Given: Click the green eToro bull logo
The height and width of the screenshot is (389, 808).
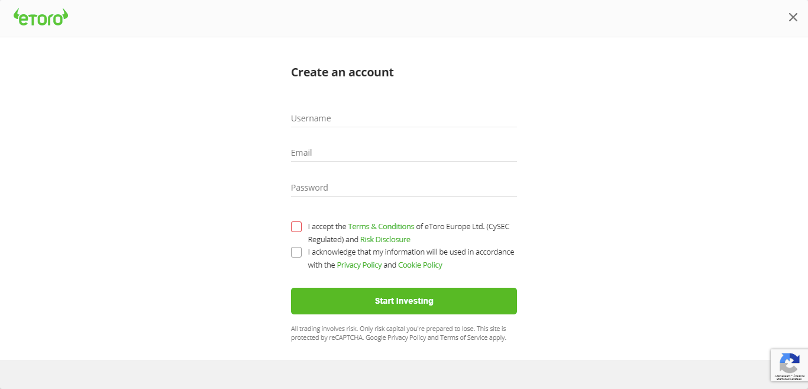Looking at the screenshot, I should tap(40, 17).
